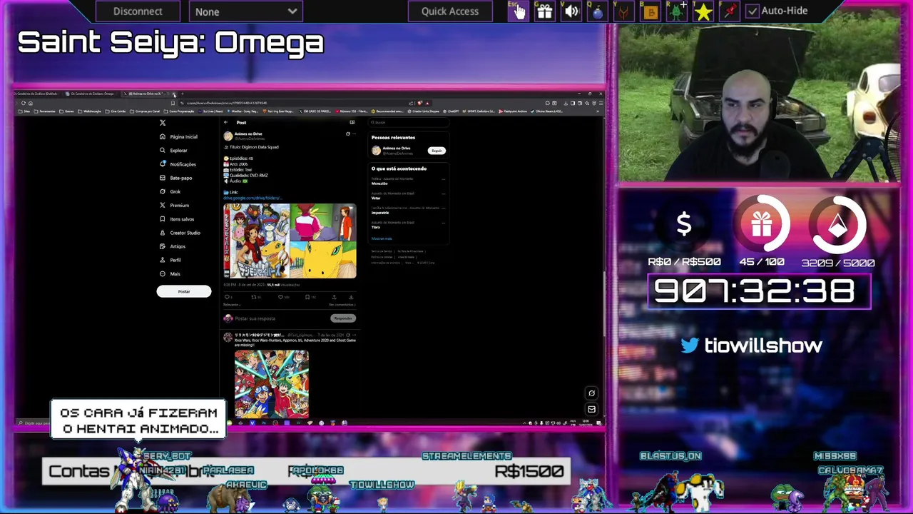The image size is (913, 514).
Task: Click the floating Grok button at bottom right
Action: pos(591,393)
